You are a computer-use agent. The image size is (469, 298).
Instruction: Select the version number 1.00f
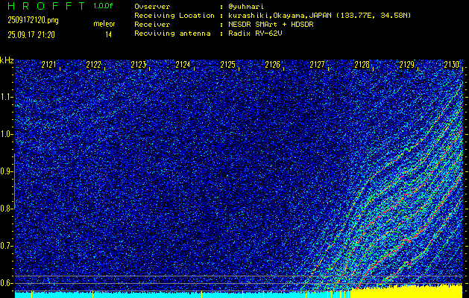(103, 6)
